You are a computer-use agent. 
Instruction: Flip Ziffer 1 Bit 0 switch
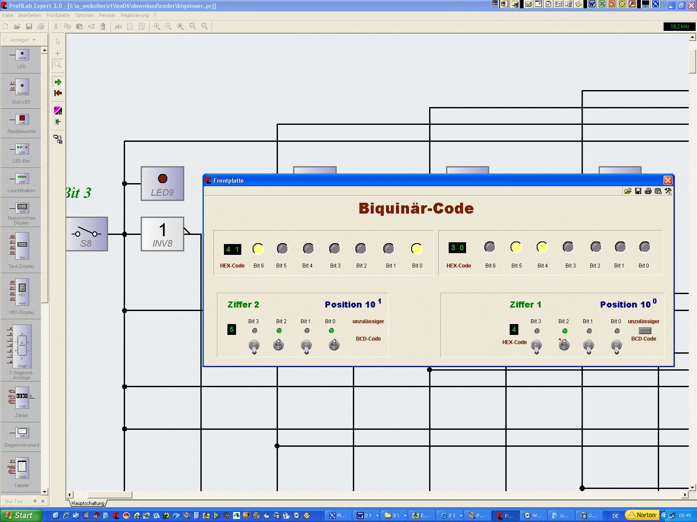[x=616, y=347]
